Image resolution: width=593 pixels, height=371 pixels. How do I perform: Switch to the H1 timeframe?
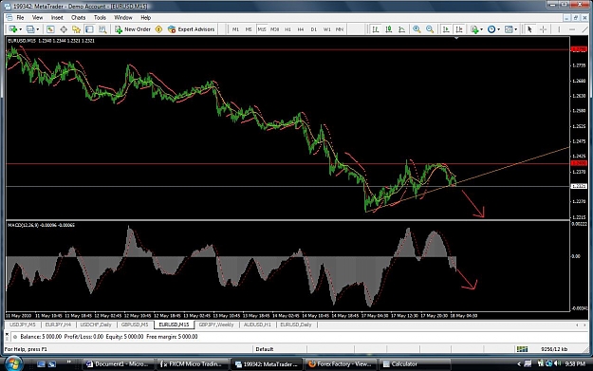287,29
